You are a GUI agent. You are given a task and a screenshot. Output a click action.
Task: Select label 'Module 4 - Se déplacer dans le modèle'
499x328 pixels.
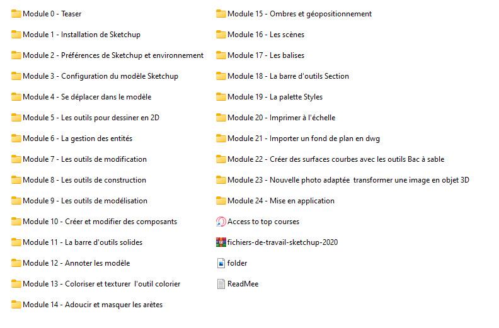pyautogui.click(x=87, y=97)
